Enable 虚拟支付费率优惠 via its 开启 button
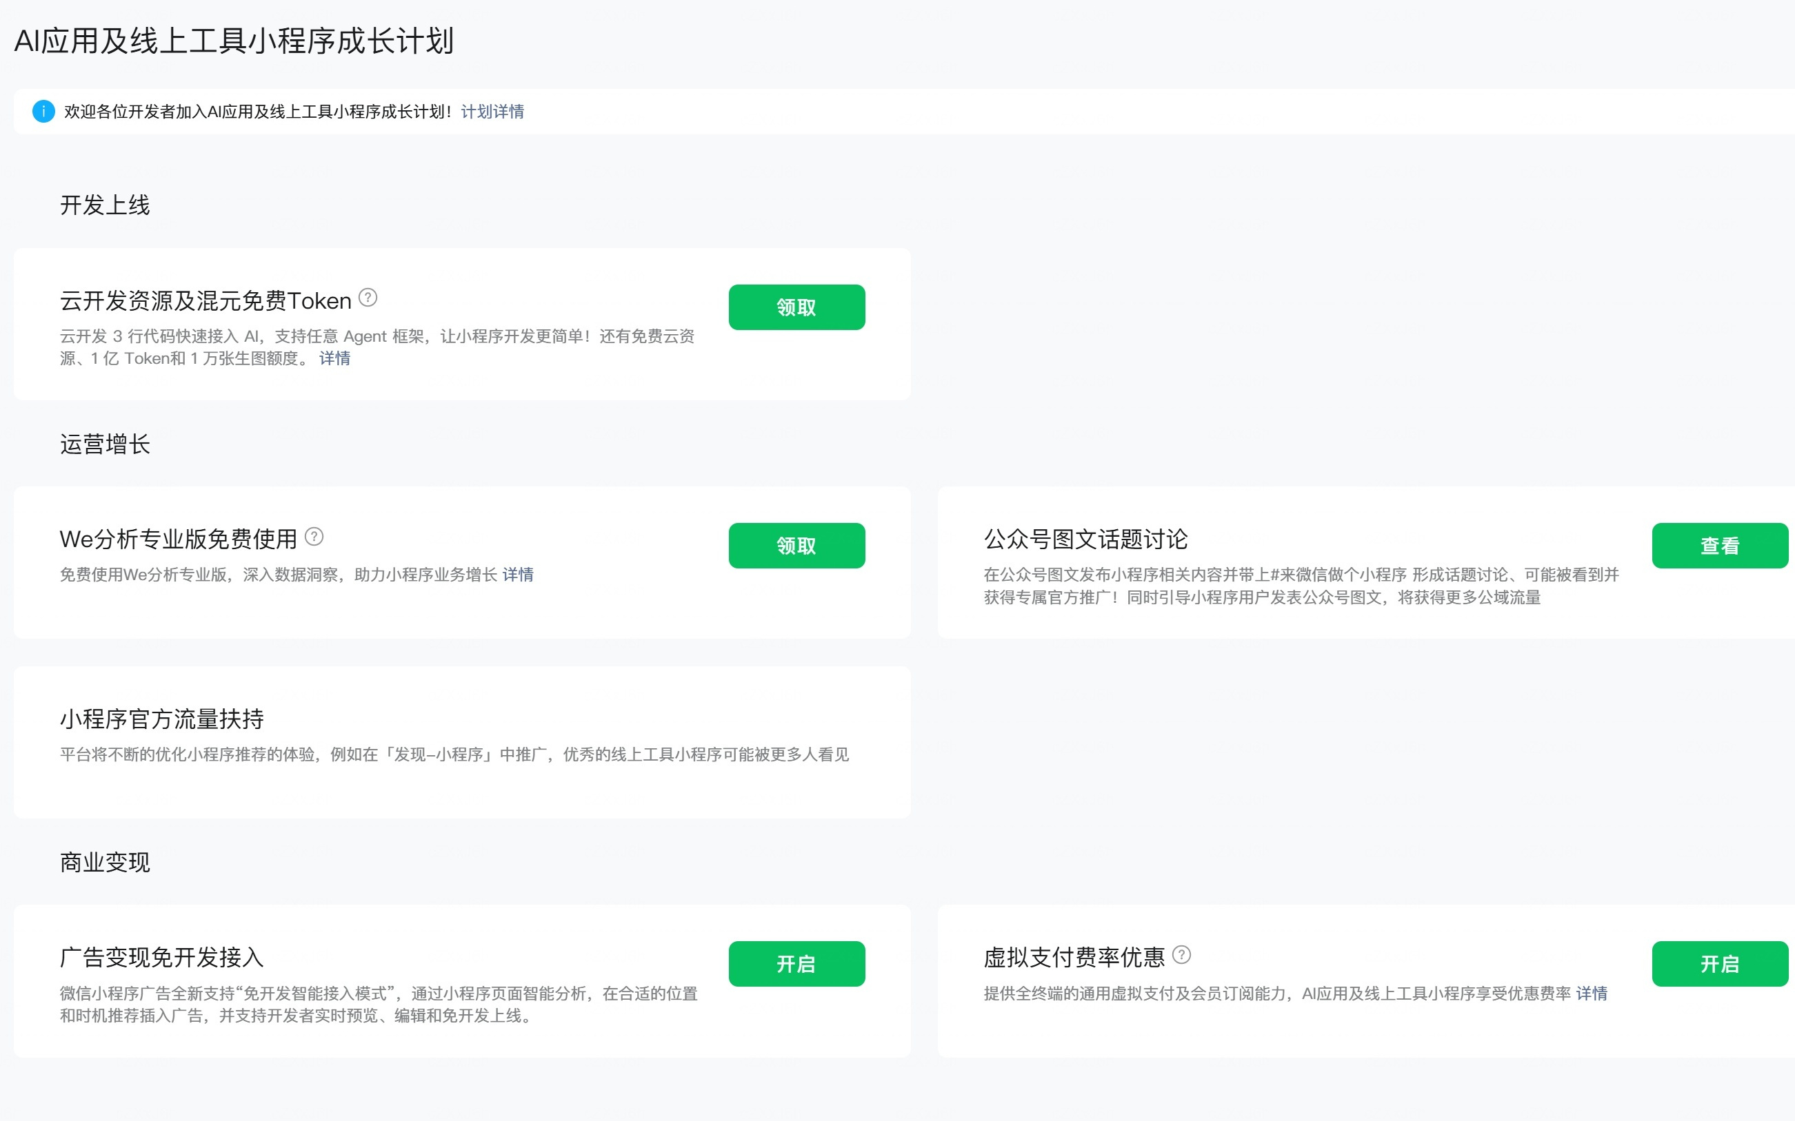 pyautogui.click(x=1719, y=963)
